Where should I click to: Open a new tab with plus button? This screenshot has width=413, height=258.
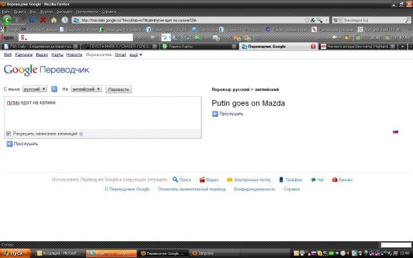click(403, 46)
